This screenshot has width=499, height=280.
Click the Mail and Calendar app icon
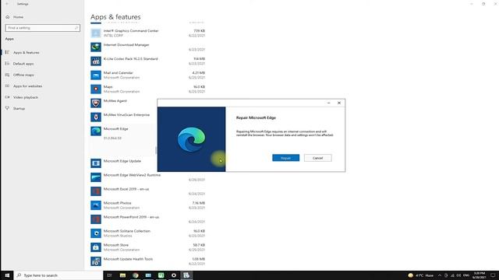click(x=96, y=75)
